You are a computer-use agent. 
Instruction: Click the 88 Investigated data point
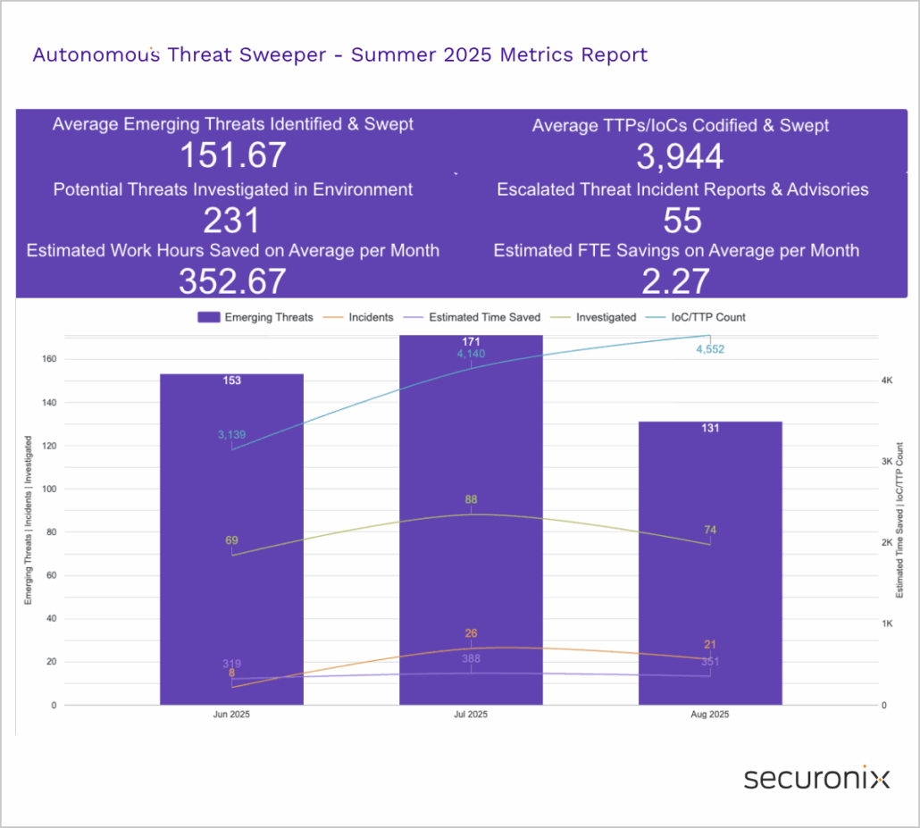(471, 514)
